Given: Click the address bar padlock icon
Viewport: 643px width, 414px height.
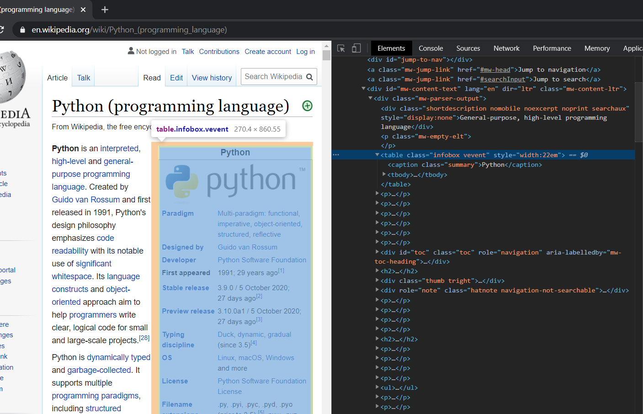Looking at the screenshot, I should (22, 30).
